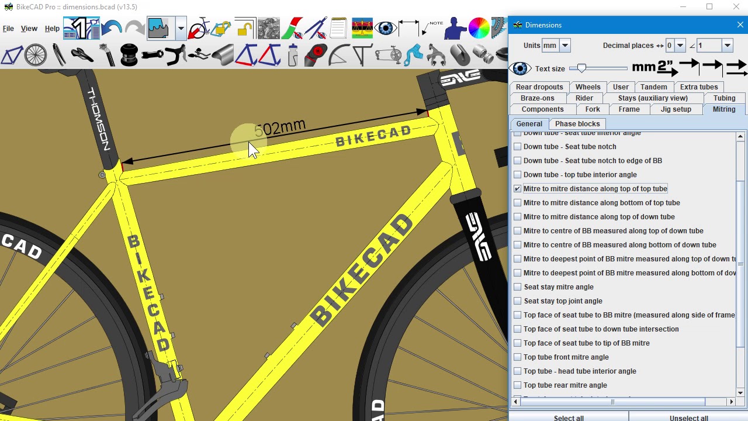Click the stem icon
The height and width of the screenshot is (421, 748).
[x=153, y=55]
